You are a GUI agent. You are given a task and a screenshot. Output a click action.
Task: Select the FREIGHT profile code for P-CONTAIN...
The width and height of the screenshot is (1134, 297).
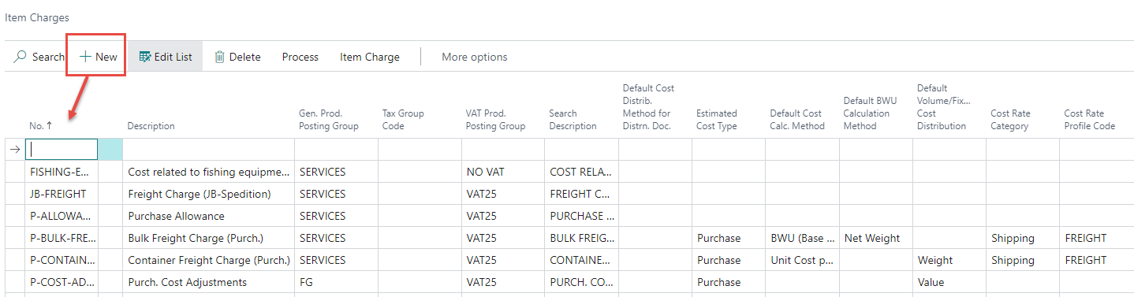[1085, 260]
